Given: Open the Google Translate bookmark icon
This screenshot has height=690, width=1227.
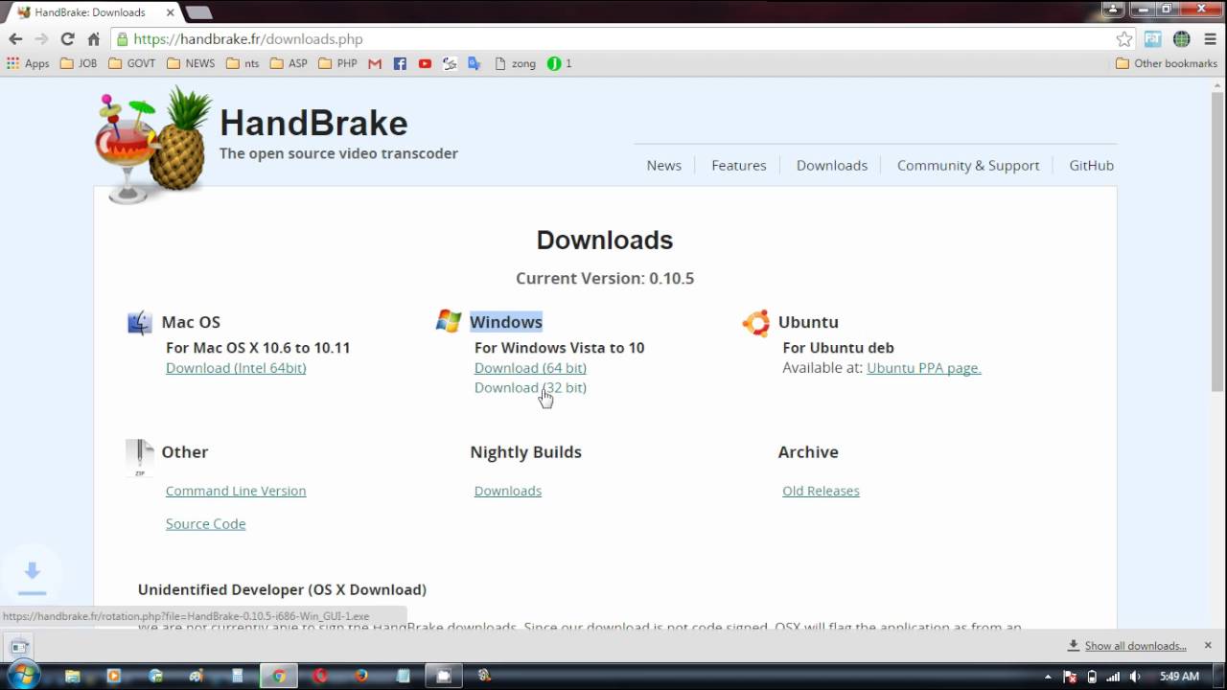Looking at the screenshot, I should [x=474, y=63].
